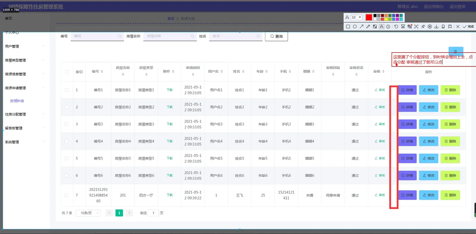Select the text annotation tool
476x234 pixels.
[x=381, y=26]
